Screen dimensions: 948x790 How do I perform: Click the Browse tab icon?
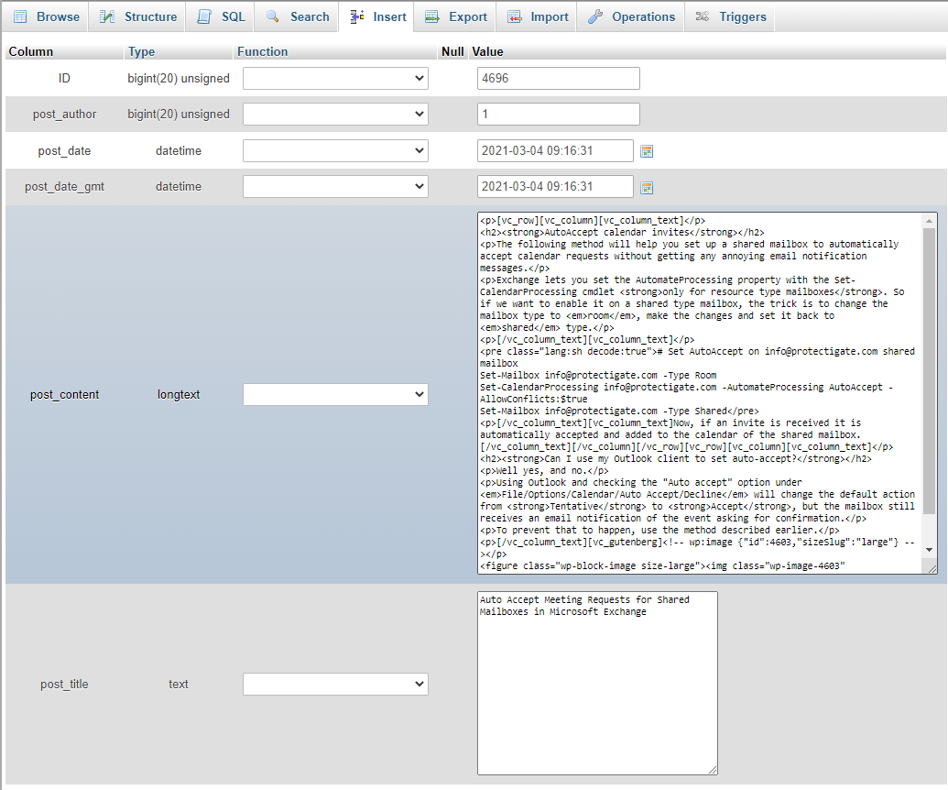tap(20, 16)
